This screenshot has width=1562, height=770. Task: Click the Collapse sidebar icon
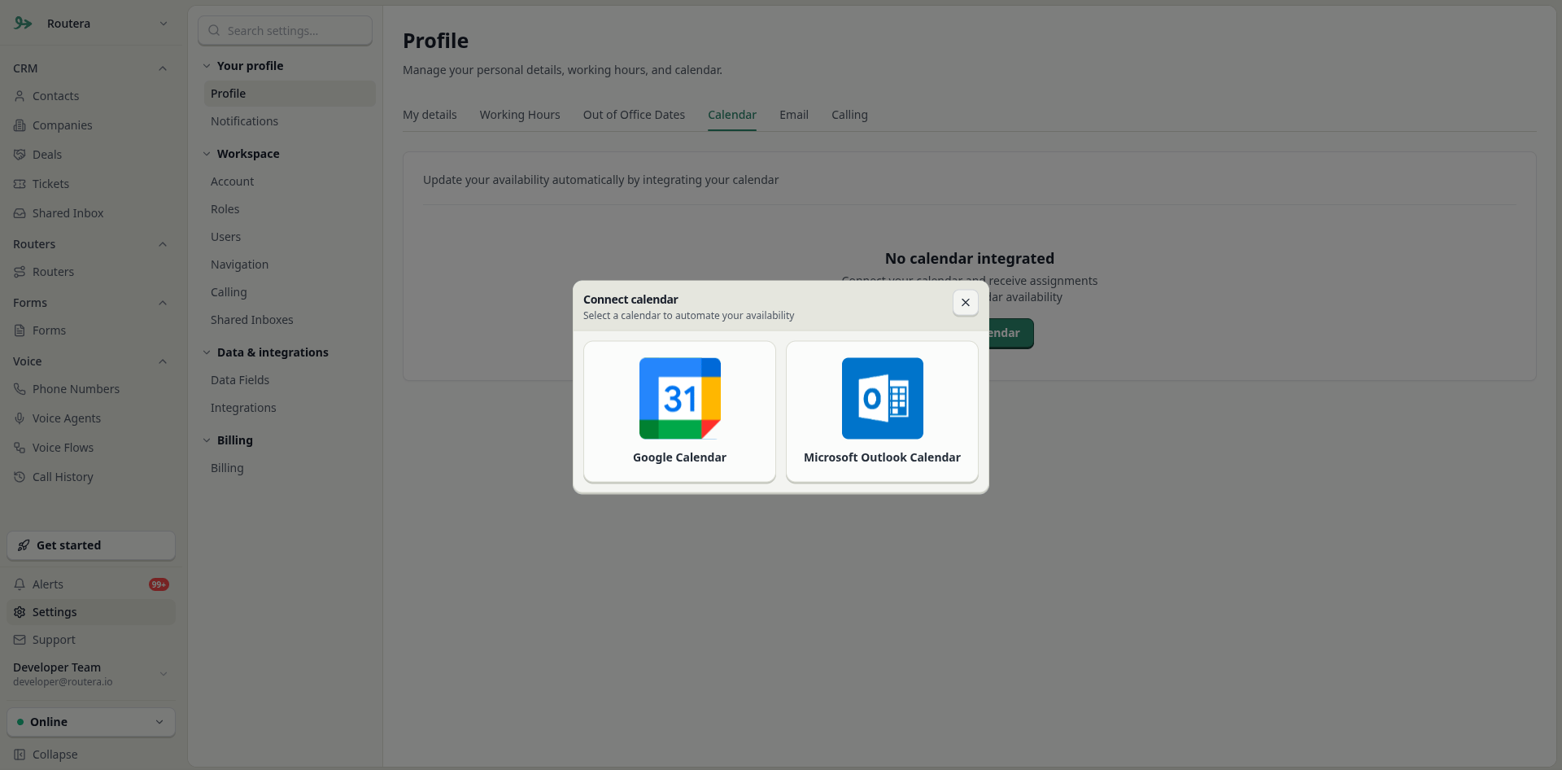(x=20, y=755)
